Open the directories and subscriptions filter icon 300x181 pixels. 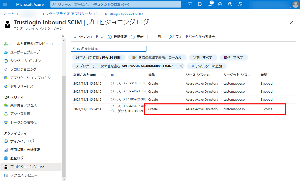[200, 4]
